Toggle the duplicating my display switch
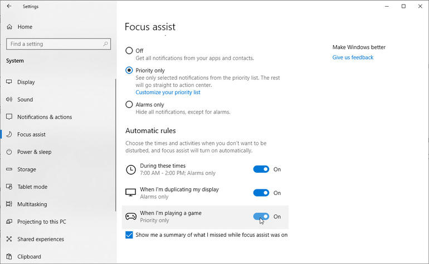 [261, 193]
